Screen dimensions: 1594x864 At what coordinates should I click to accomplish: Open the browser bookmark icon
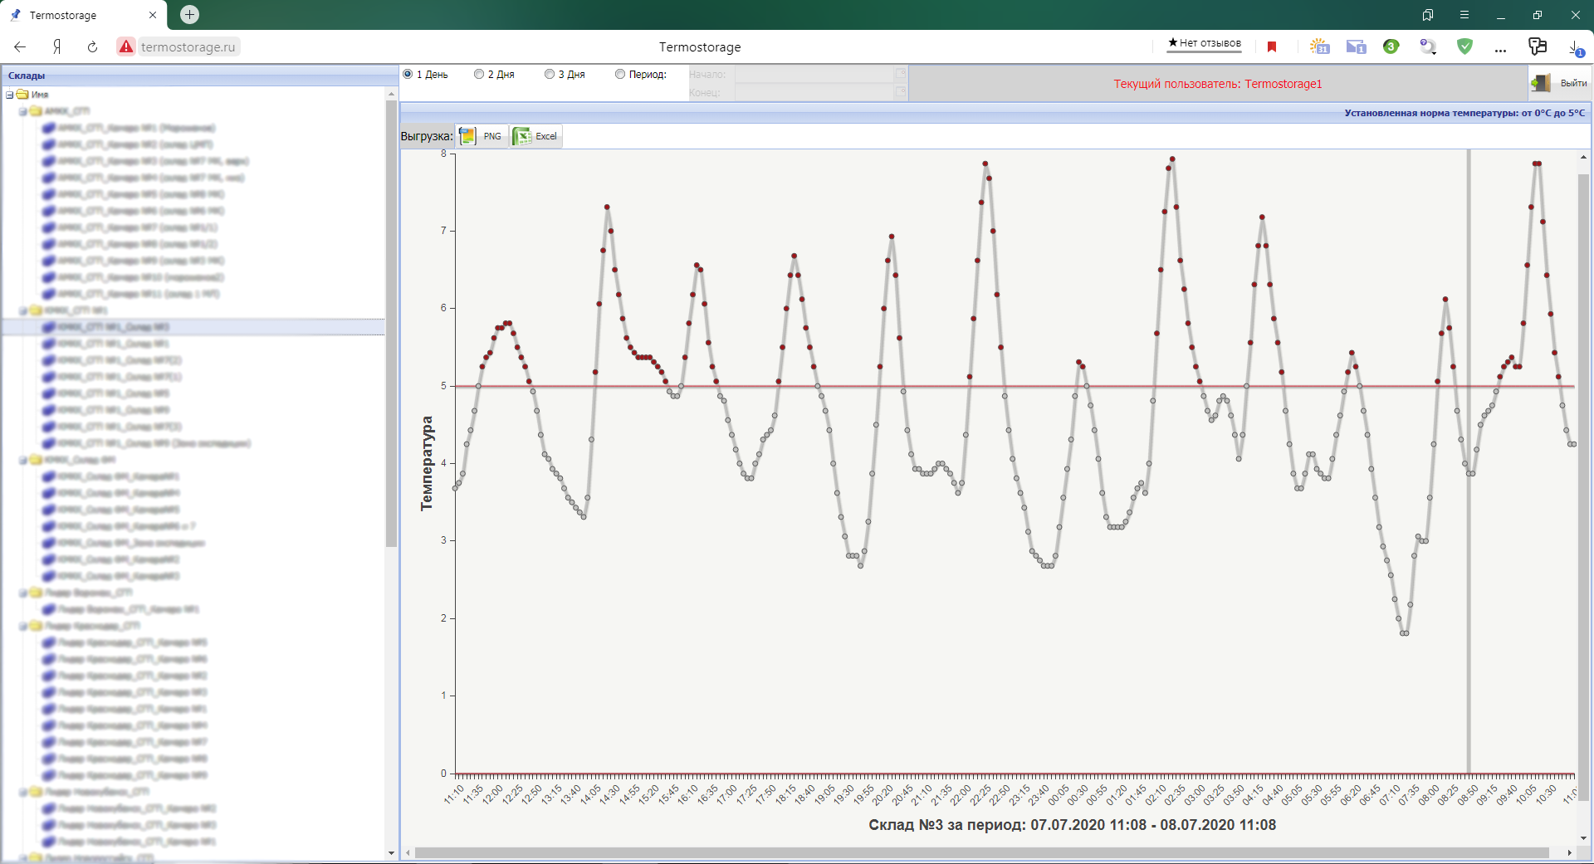click(1272, 46)
